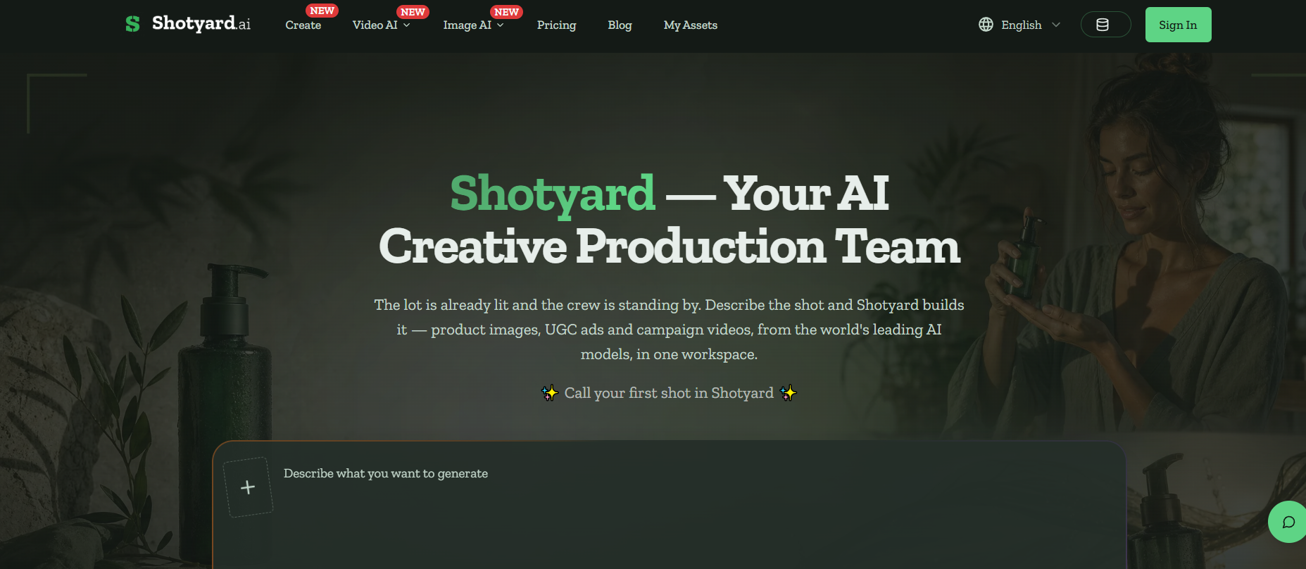
Task: Click the NEW badge above Create
Action: coord(322,11)
